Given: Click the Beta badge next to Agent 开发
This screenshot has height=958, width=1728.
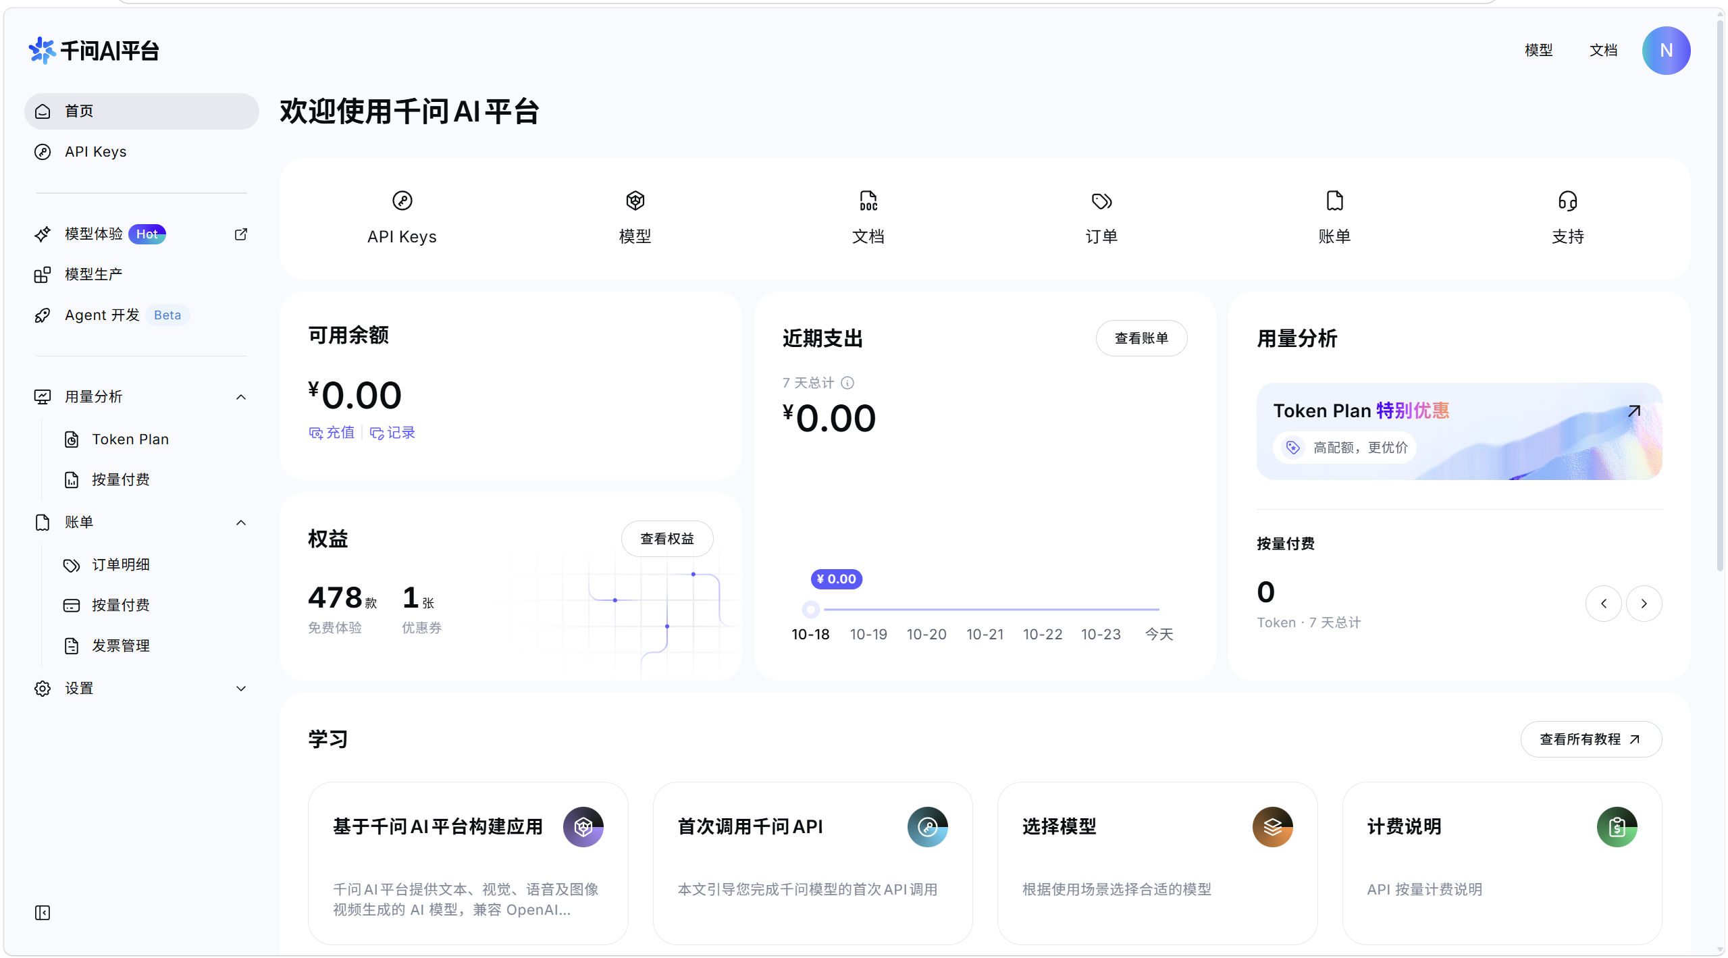Looking at the screenshot, I should click(167, 315).
